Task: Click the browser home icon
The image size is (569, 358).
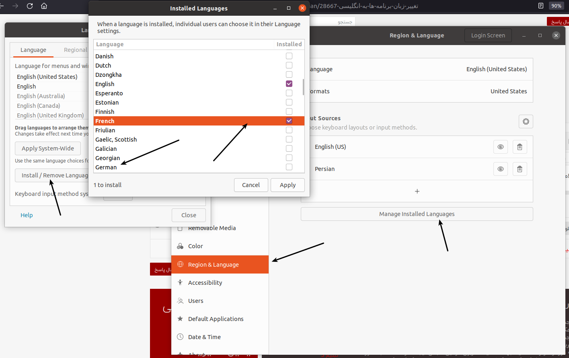Action: [x=44, y=6]
